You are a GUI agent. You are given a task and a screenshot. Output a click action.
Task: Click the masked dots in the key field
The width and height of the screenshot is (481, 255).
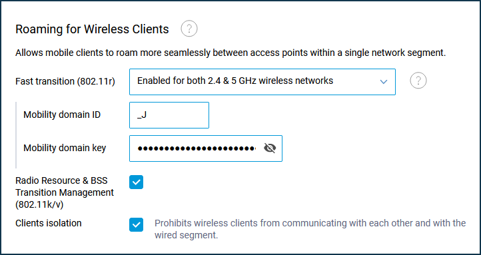pyautogui.click(x=197, y=148)
